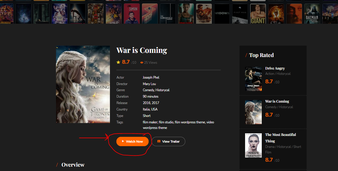Screen dimensions: 338x171
Task: Follow the Drive Angry title link
Action: click(275, 68)
